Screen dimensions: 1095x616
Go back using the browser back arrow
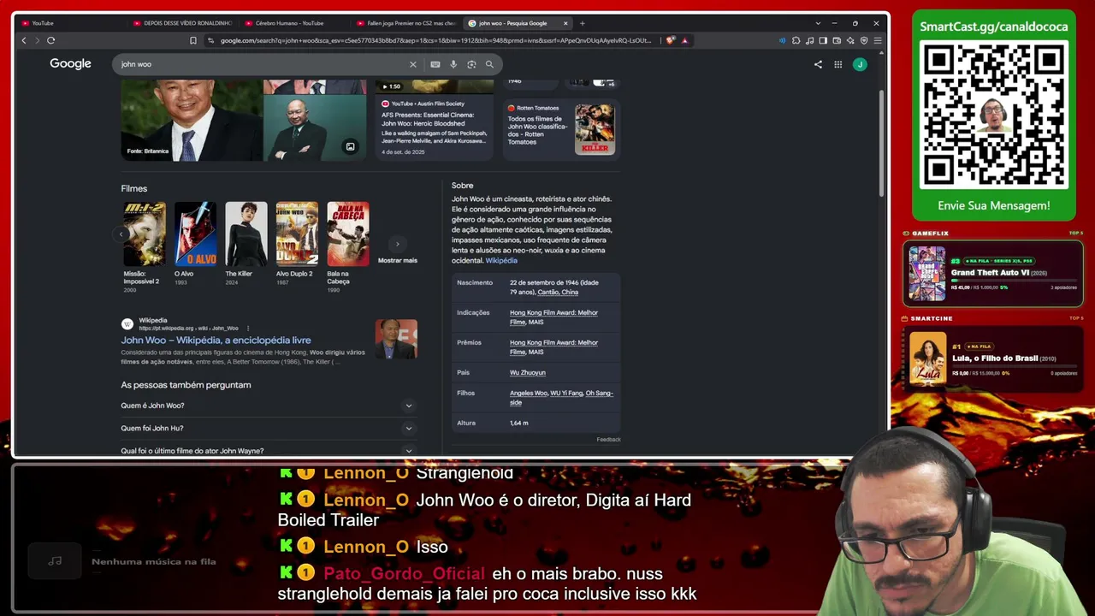(24, 40)
